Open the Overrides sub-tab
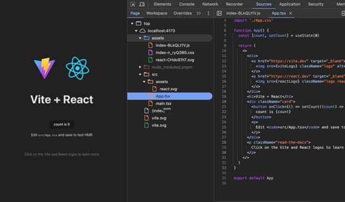Viewport: 345px width, 202px height. pyautogui.click(x=182, y=13)
